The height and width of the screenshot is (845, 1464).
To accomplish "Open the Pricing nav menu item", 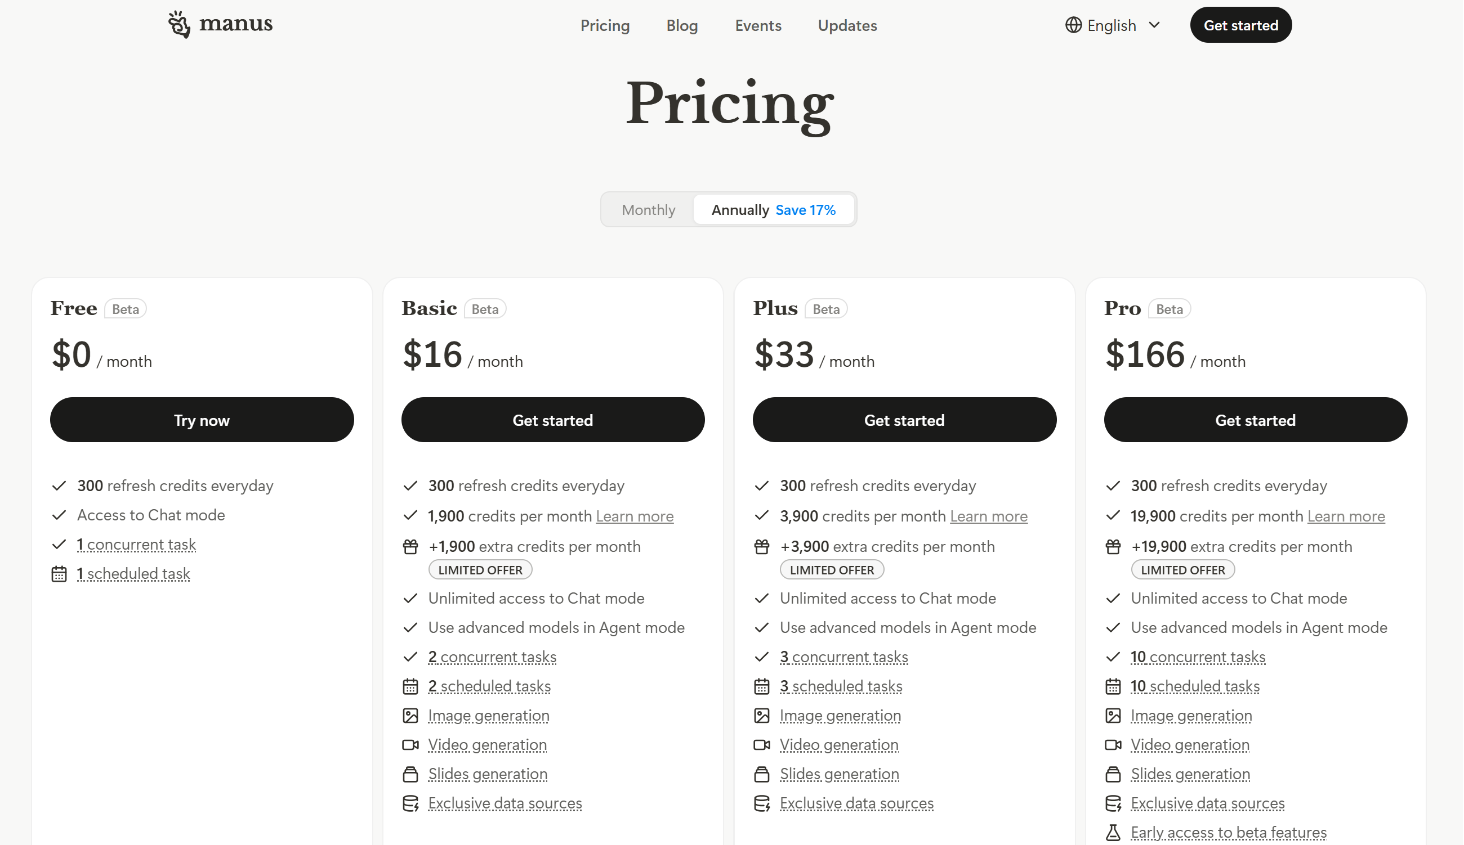I will [605, 25].
